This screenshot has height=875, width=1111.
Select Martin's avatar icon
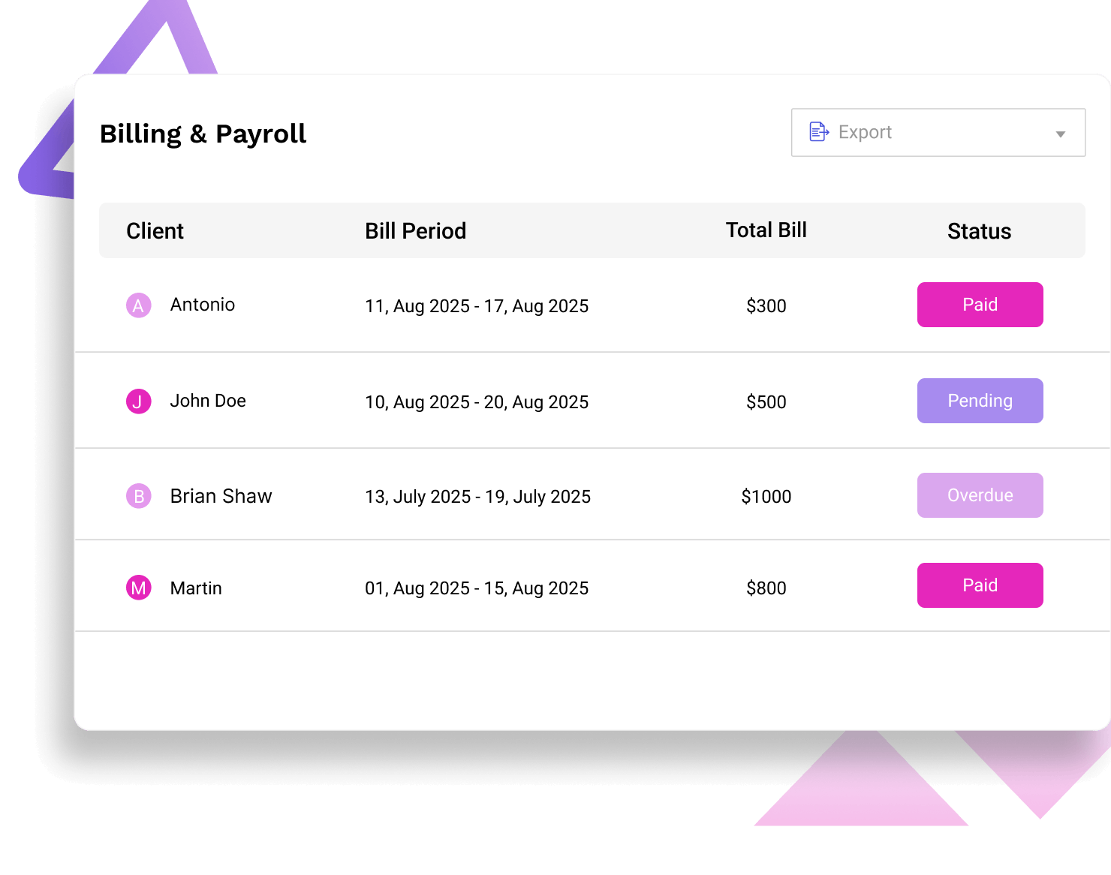[x=138, y=588]
